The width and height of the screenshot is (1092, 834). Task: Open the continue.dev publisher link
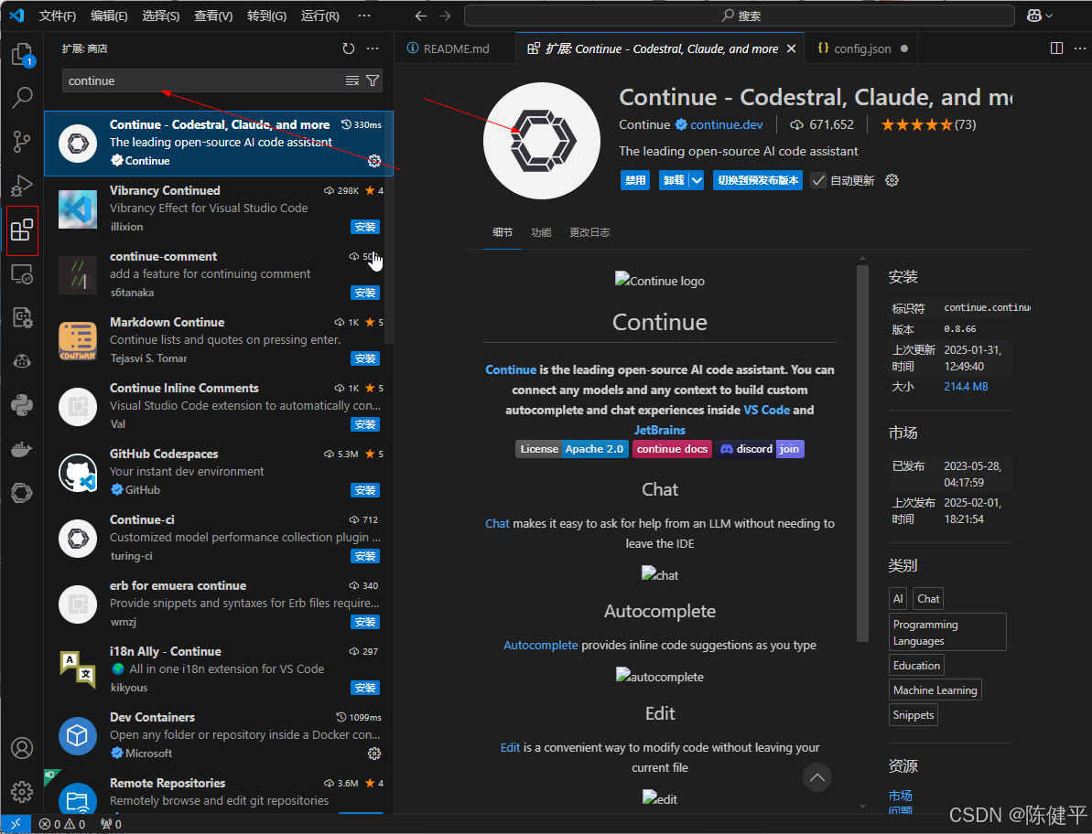point(727,124)
